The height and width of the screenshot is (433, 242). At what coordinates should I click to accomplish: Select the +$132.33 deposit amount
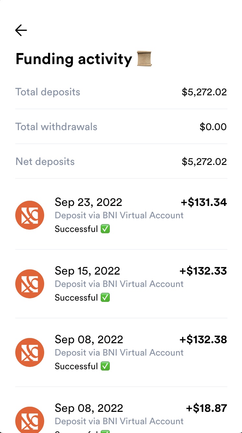[203, 271]
